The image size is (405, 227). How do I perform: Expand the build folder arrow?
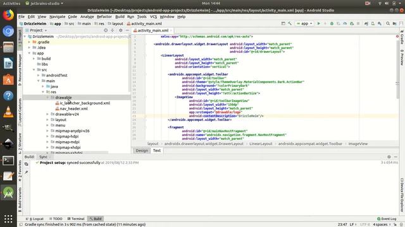(34, 59)
